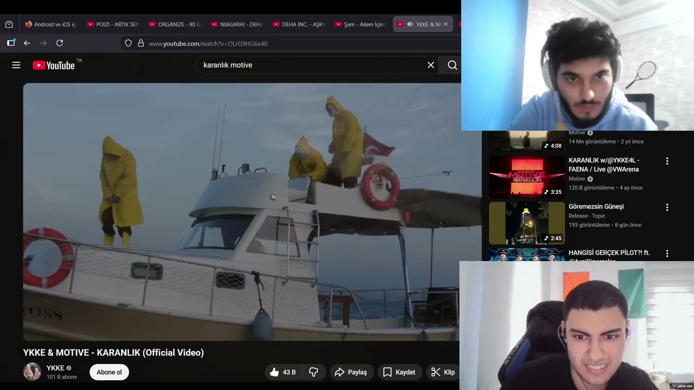694x390 pixels.
Task: Open the YKKE channel avatar
Action: 32,372
